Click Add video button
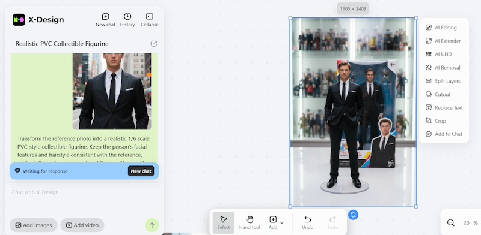 tap(82, 225)
